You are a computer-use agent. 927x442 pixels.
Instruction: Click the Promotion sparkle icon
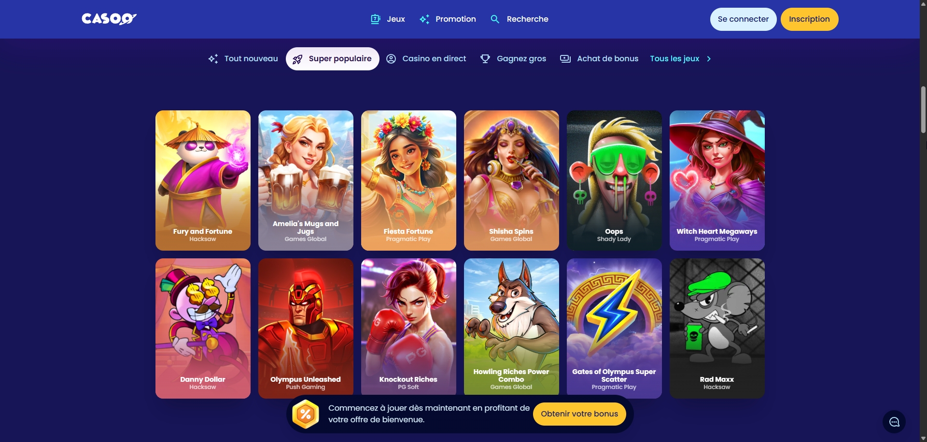click(x=424, y=19)
